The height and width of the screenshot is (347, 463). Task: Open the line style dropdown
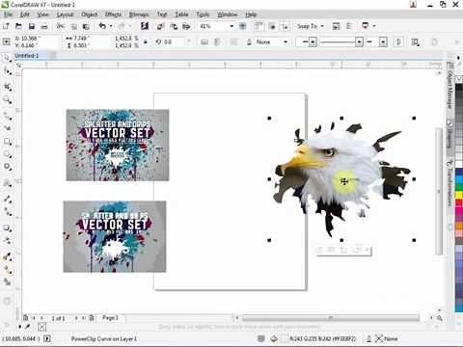coord(359,42)
